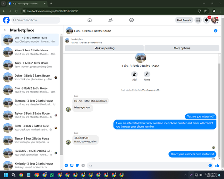Attach a file with the photo icon
Image resolution: width=224 pixels, height=179 pixels.
[72, 166]
